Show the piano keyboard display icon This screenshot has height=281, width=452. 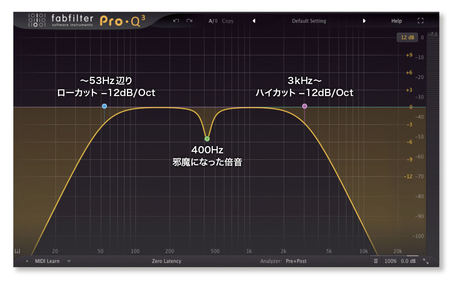tap(17, 251)
